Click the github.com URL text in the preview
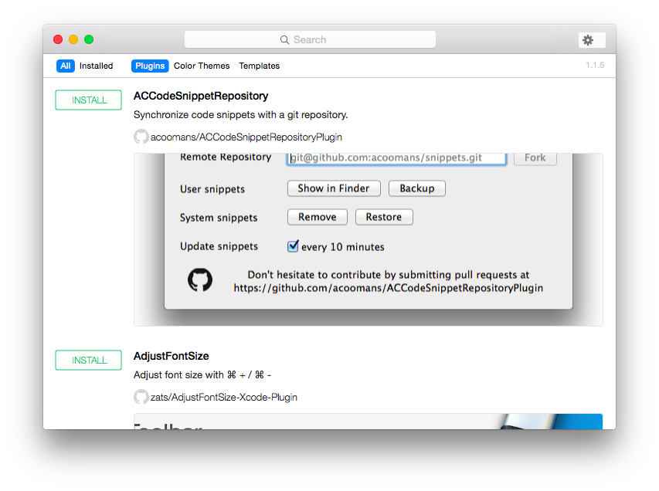The image size is (659, 491). [389, 288]
